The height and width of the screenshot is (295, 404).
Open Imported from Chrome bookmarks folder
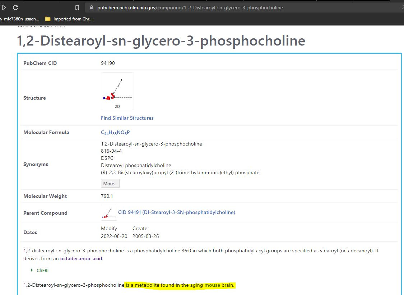pos(69,19)
